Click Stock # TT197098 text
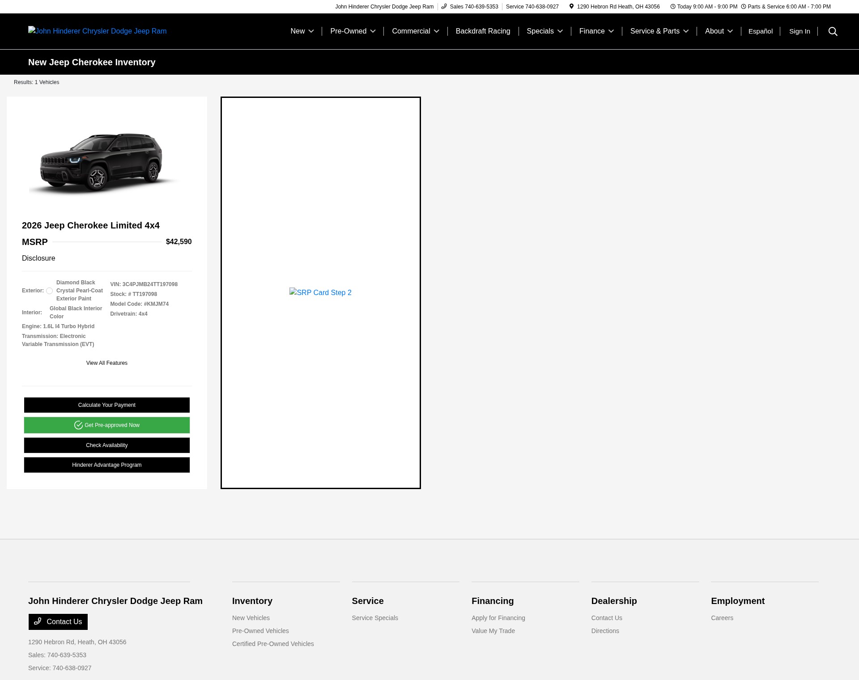 coord(134,294)
